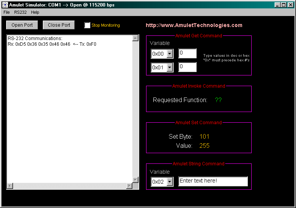Expand the 0x00 variable dropdown

pos(170,54)
